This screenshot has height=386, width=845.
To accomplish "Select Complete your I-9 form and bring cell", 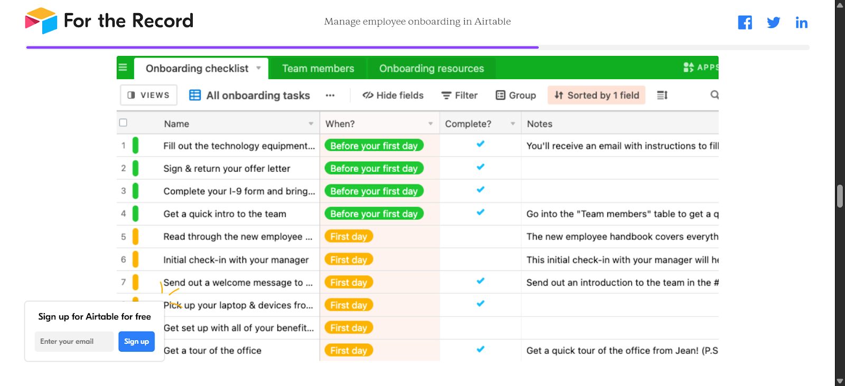I will (239, 191).
